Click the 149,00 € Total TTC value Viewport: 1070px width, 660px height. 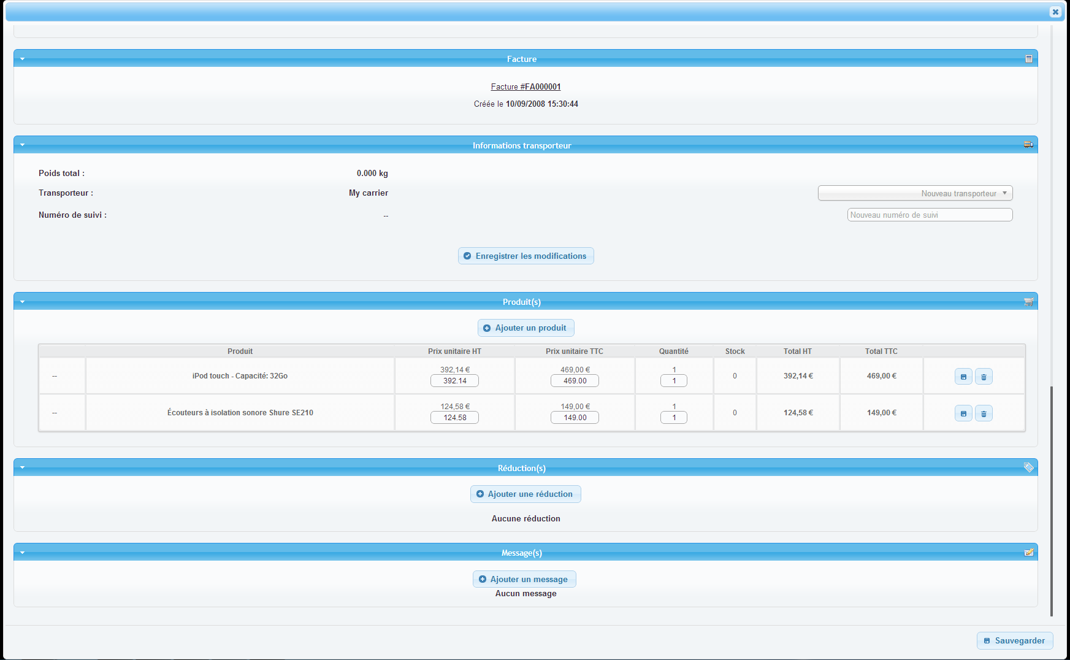pos(881,413)
